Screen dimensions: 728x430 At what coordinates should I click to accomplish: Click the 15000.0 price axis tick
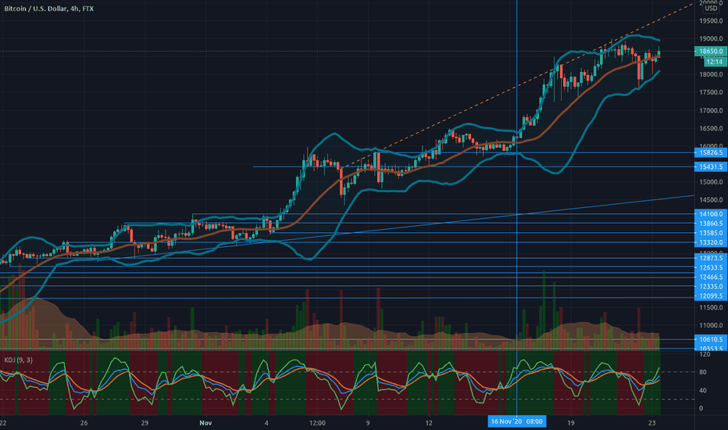(711, 182)
